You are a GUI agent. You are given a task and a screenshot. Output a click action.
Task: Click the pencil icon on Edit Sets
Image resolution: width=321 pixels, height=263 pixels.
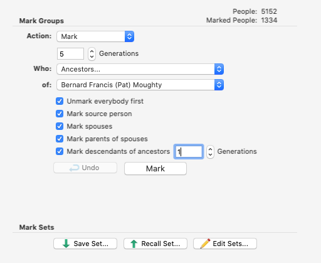(205, 244)
